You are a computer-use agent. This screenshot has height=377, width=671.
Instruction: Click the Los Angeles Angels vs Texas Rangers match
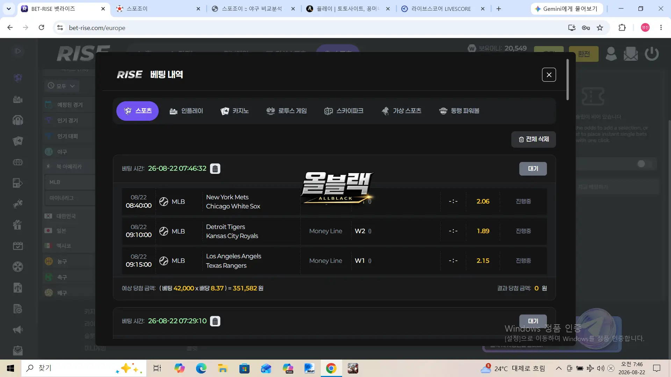coord(233,261)
